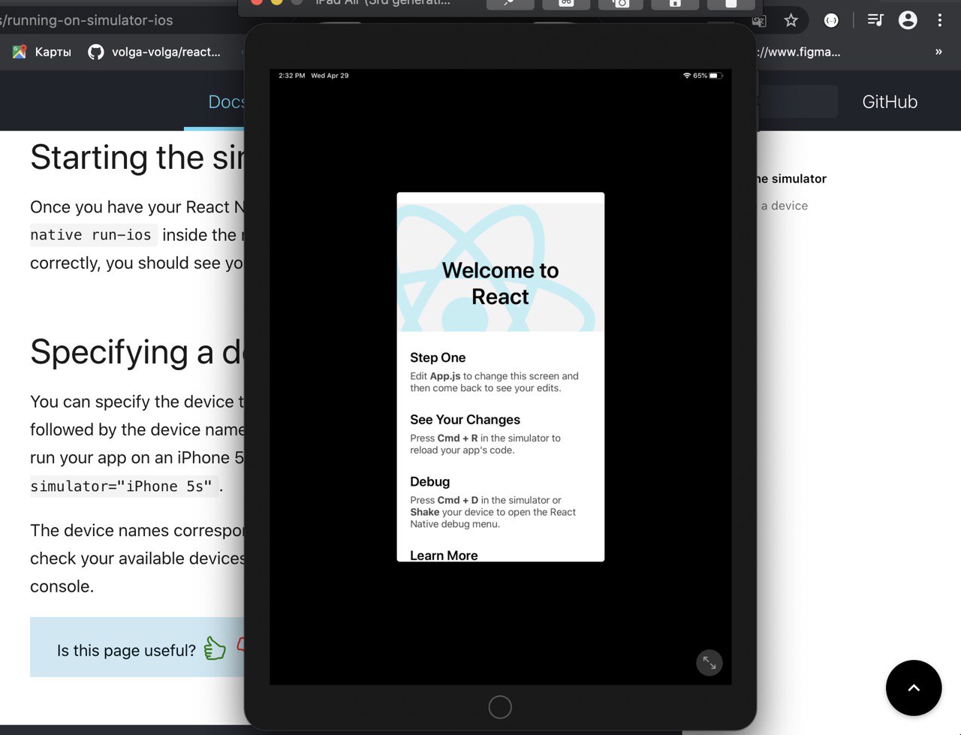Click the 'Is this page useful?' text
This screenshot has height=735, width=961.
(x=126, y=650)
